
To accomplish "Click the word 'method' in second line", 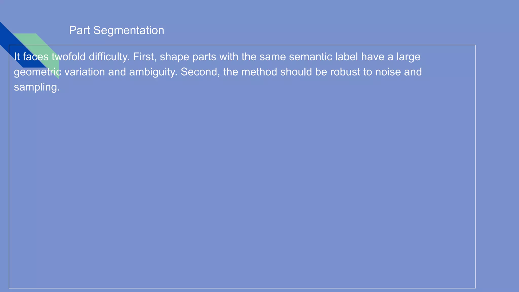I will click(x=259, y=72).
